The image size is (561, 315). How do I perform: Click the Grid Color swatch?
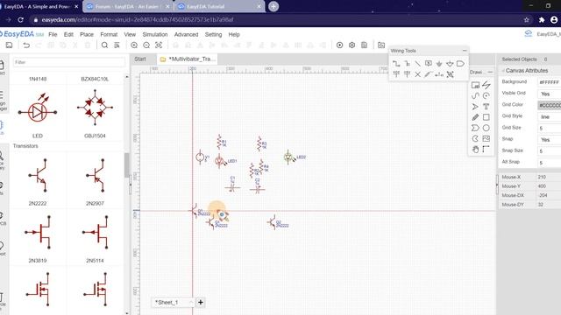550,105
